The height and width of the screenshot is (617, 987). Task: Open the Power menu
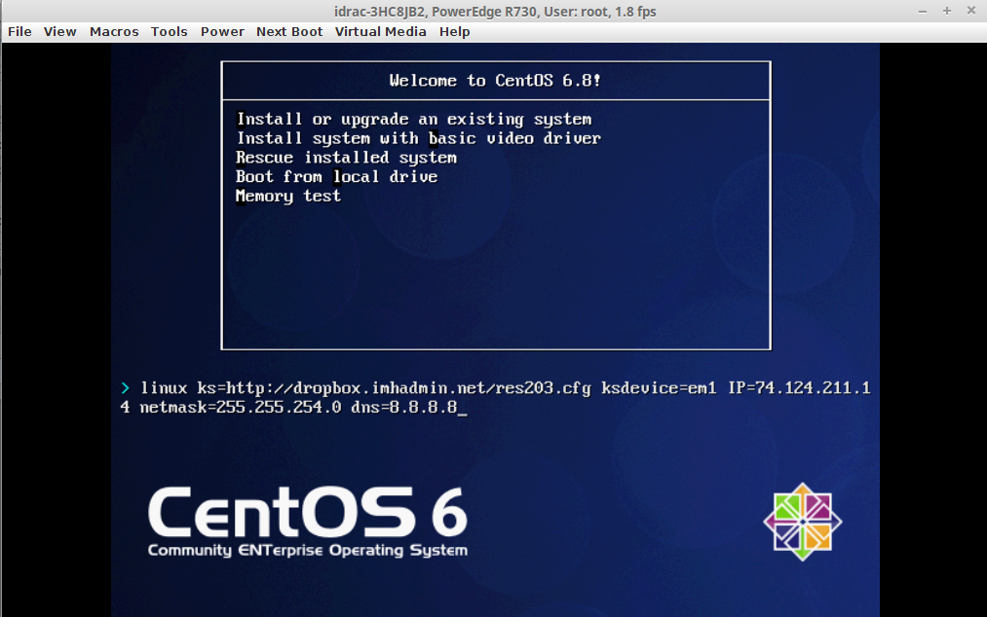click(222, 31)
